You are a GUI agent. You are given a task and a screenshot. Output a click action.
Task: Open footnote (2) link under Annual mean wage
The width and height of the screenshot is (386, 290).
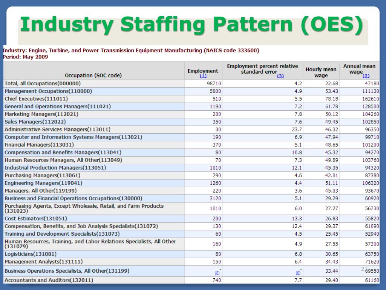pos(366,76)
